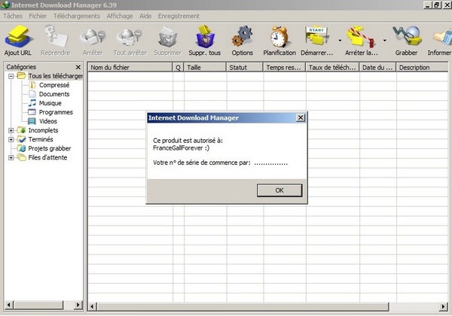Select Projets grabber in the tree
The height and width of the screenshot is (316, 452).
coord(50,148)
